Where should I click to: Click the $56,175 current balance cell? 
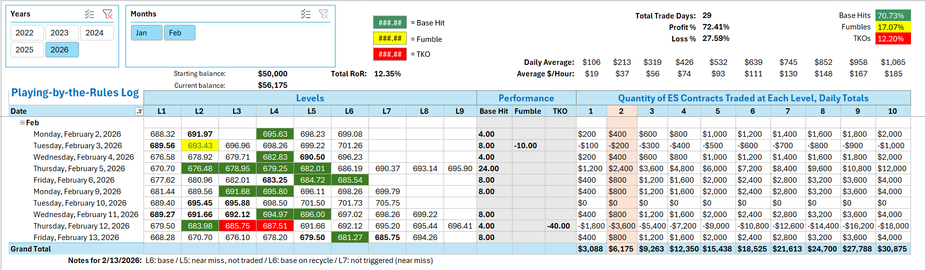click(272, 85)
